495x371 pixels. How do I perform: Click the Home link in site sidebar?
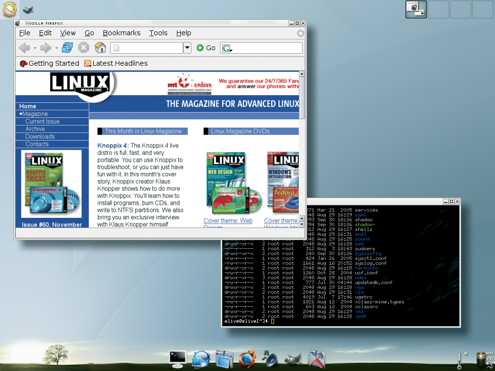point(28,106)
